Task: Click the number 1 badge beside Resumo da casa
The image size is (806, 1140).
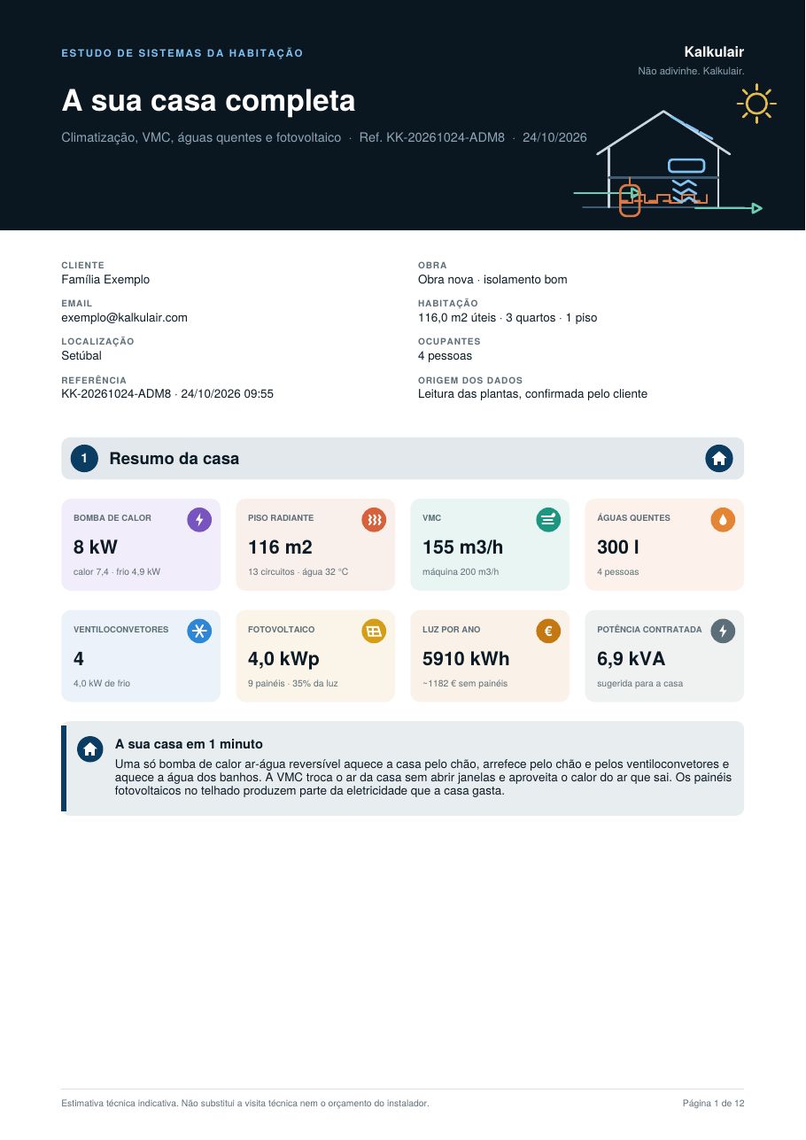Action: [84, 459]
